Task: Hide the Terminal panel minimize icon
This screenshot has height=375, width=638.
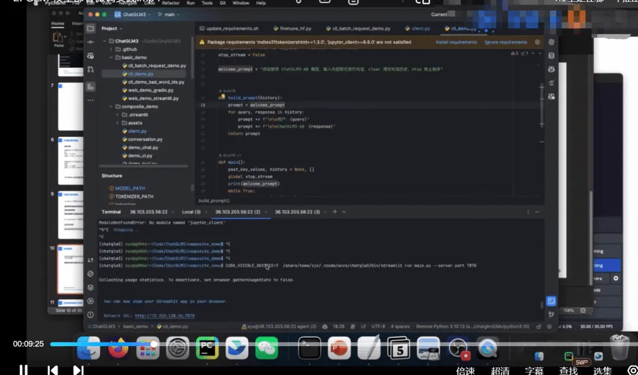Action: (537, 212)
